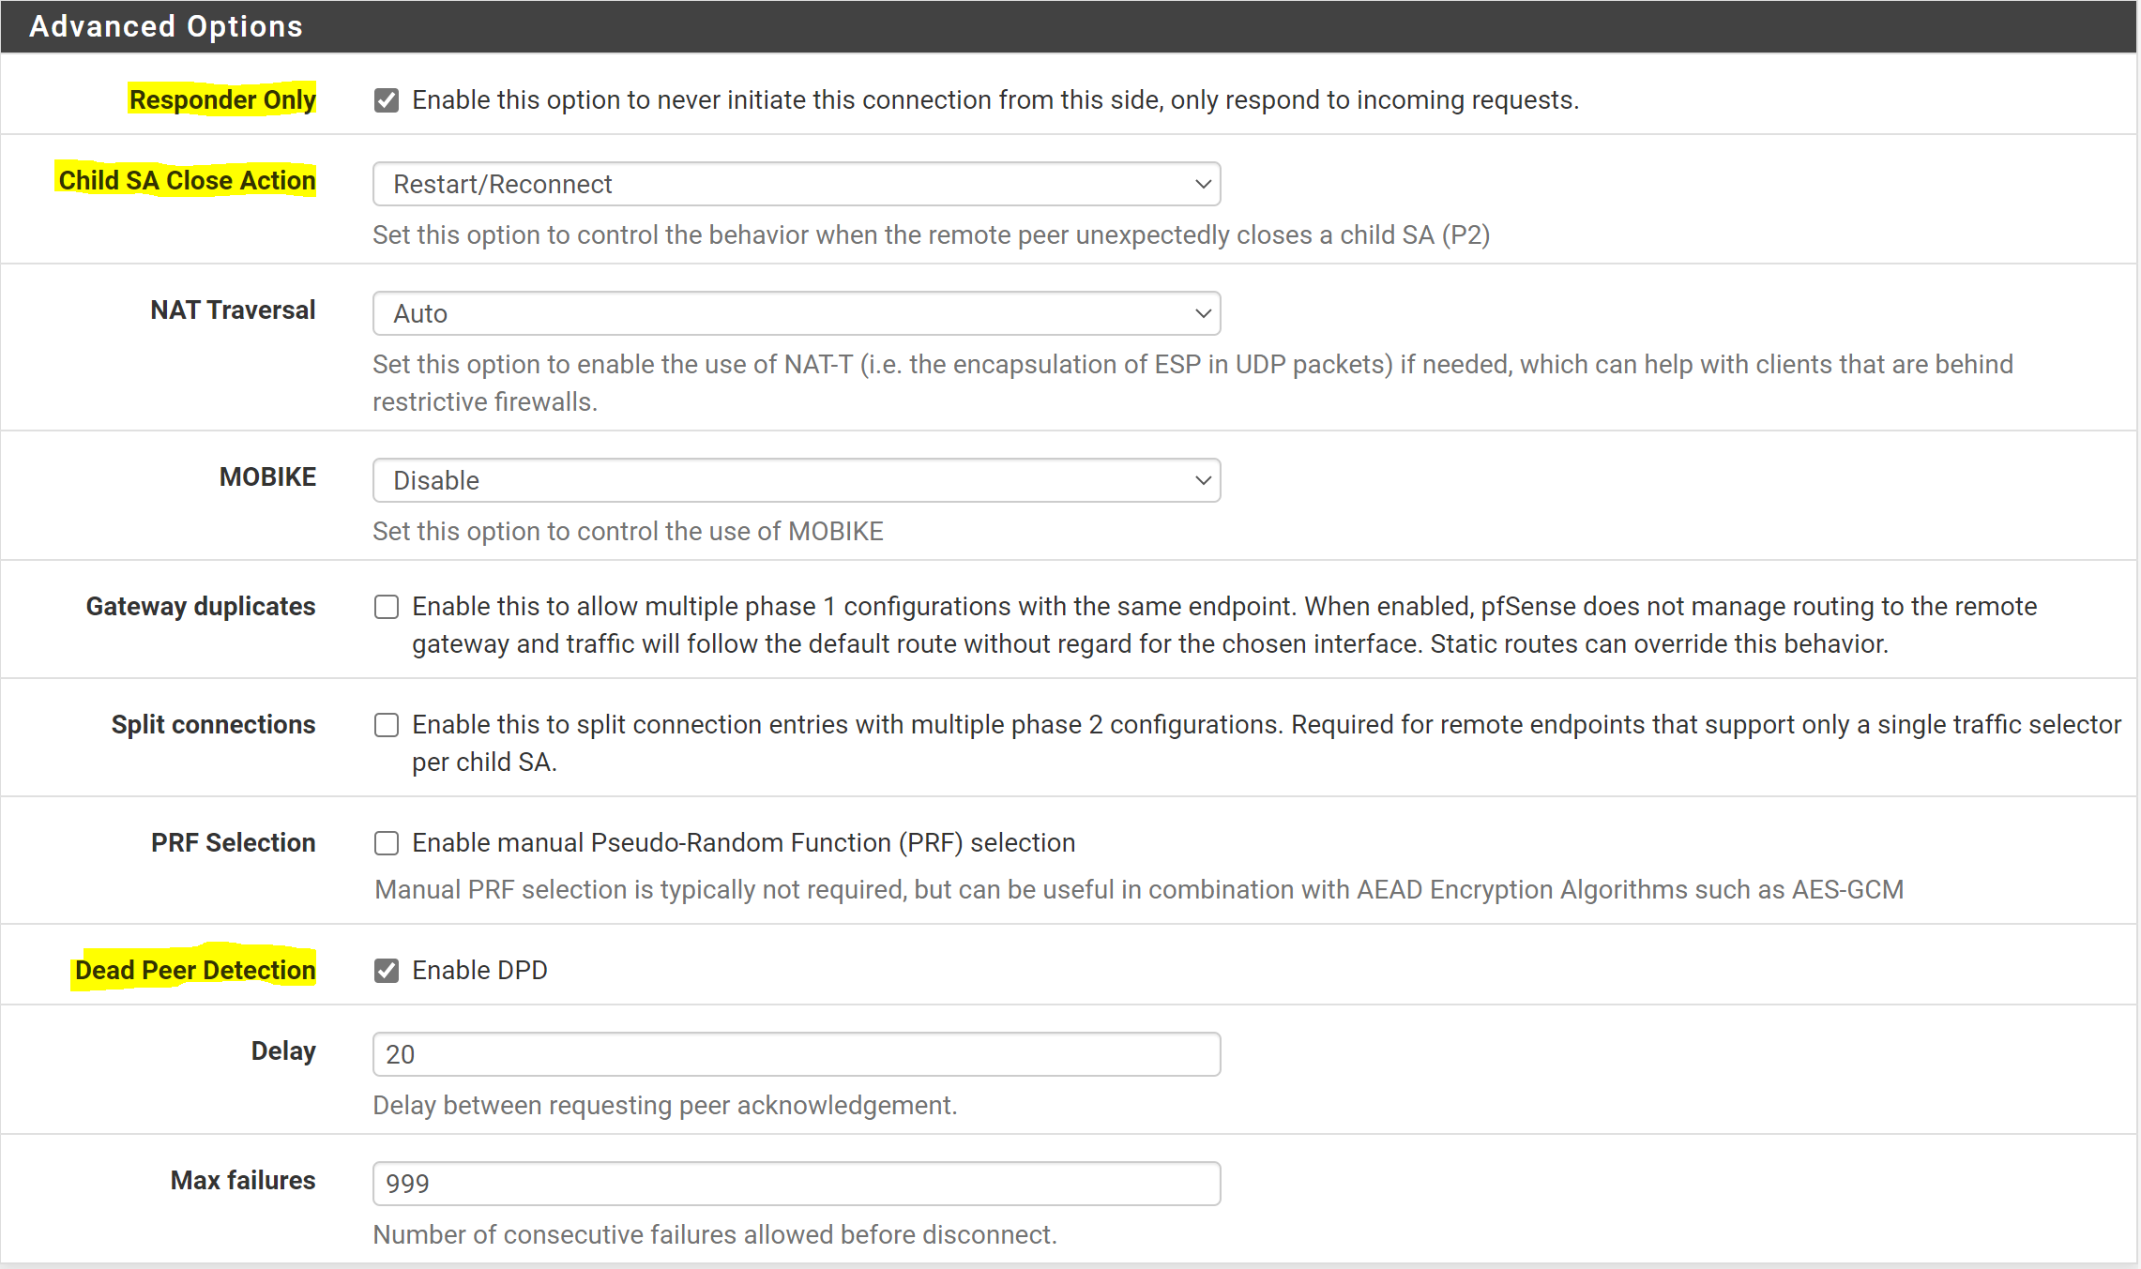Click the Split connections label
This screenshot has height=1269, width=2141.
pyautogui.click(x=213, y=724)
